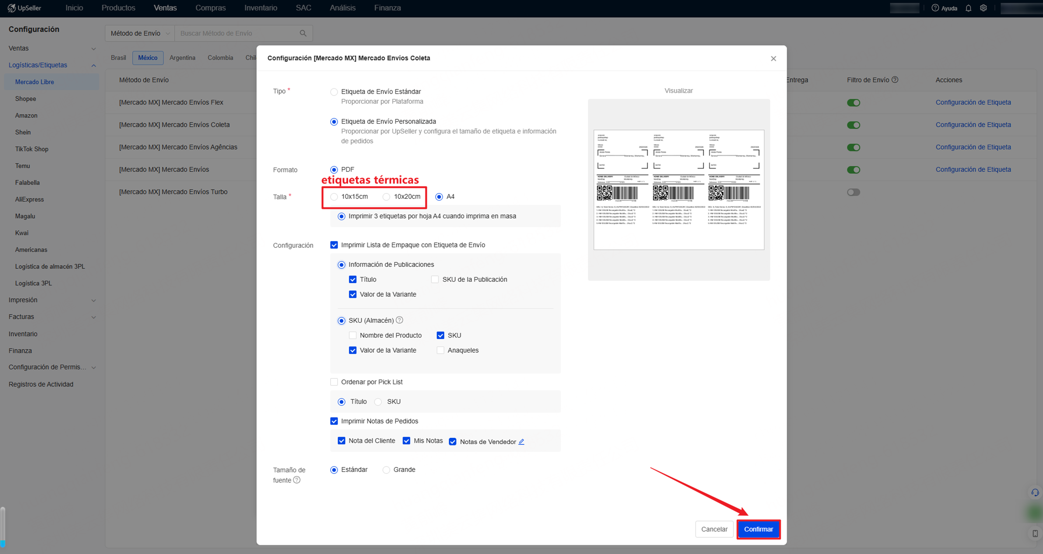This screenshot has height=554, width=1043.
Task: Toggle shipping filter for Mercado Envíos Flex
Action: coord(854,103)
